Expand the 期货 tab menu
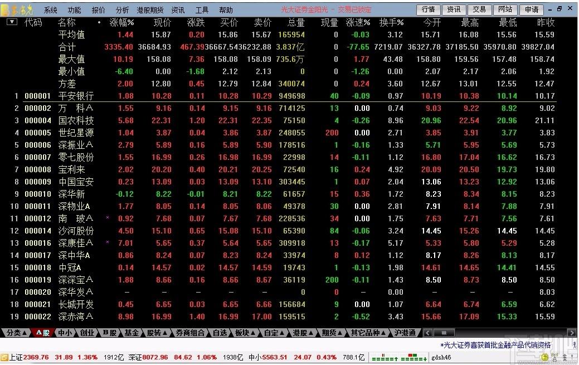Image resolution: width=579 pixels, height=365 pixels. pyautogui.click(x=332, y=333)
